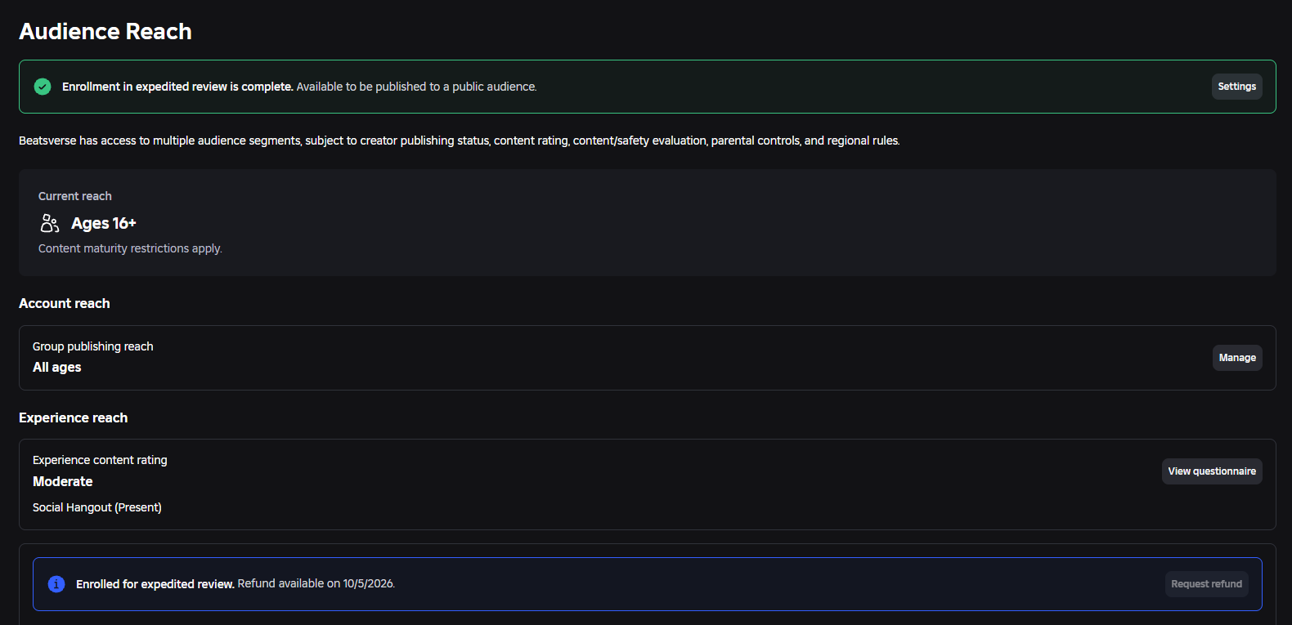
Task: Click the blue info icon in expedited review notice
Action: pos(56,584)
